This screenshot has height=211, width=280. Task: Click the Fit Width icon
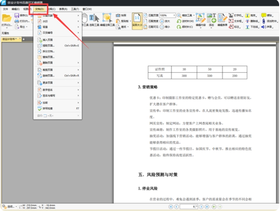point(146,21)
